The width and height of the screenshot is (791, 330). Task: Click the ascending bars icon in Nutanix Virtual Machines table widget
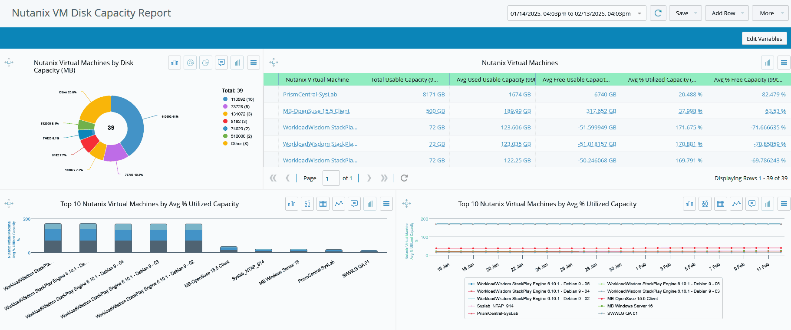[x=768, y=63]
